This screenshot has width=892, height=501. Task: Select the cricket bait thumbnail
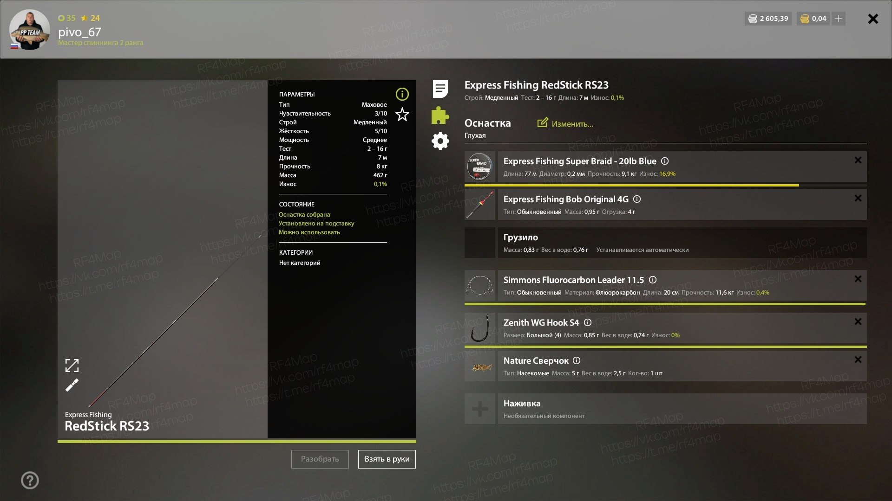click(480, 366)
